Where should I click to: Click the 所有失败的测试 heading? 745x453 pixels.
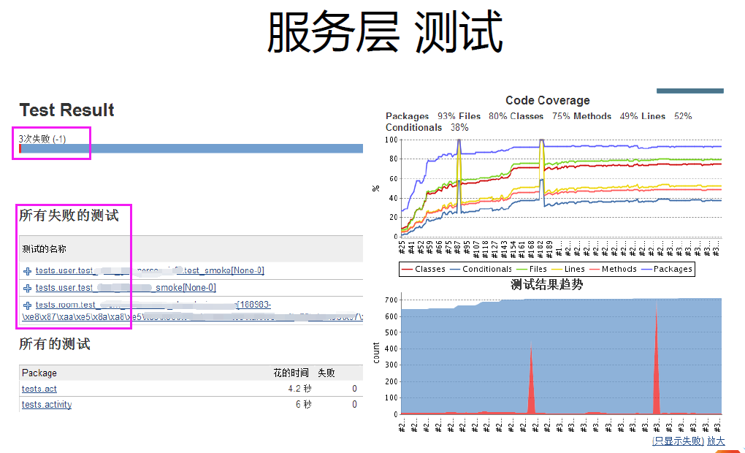(69, 216)
